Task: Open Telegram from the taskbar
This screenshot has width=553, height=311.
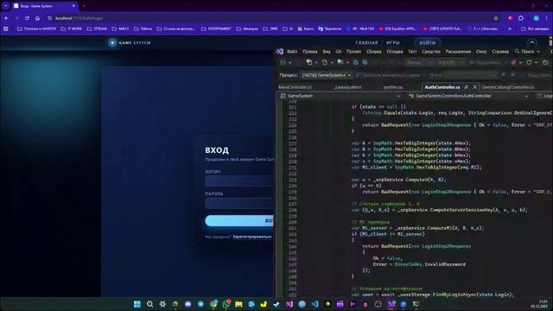Action: 200,304
